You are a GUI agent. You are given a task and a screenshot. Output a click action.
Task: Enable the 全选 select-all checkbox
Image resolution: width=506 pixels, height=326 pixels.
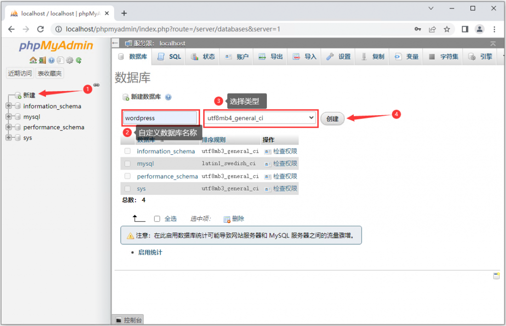coord(155,218)
